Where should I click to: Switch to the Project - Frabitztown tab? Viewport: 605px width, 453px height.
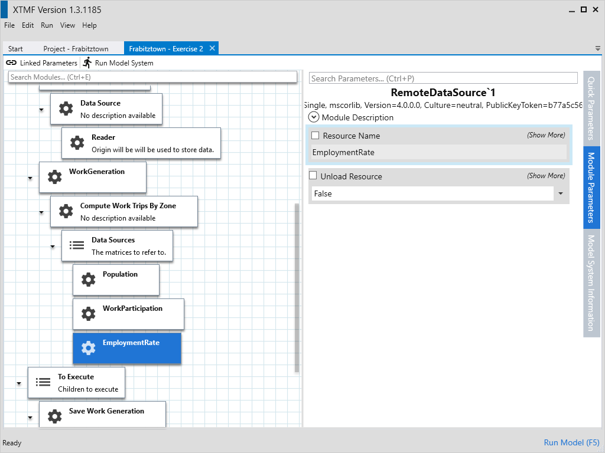[x=74, y=49]
